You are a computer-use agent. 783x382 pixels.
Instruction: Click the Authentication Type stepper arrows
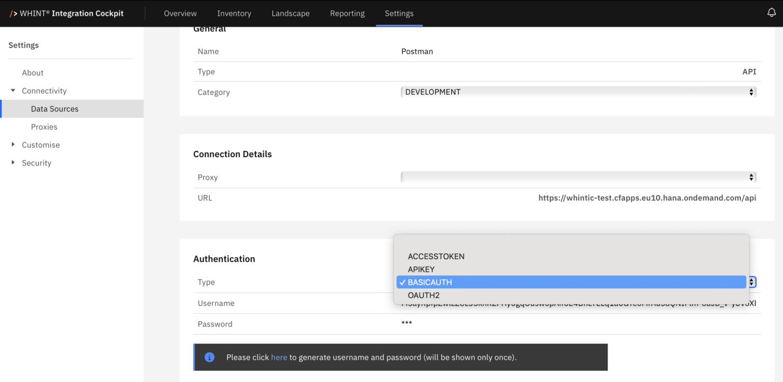(752, 282)
